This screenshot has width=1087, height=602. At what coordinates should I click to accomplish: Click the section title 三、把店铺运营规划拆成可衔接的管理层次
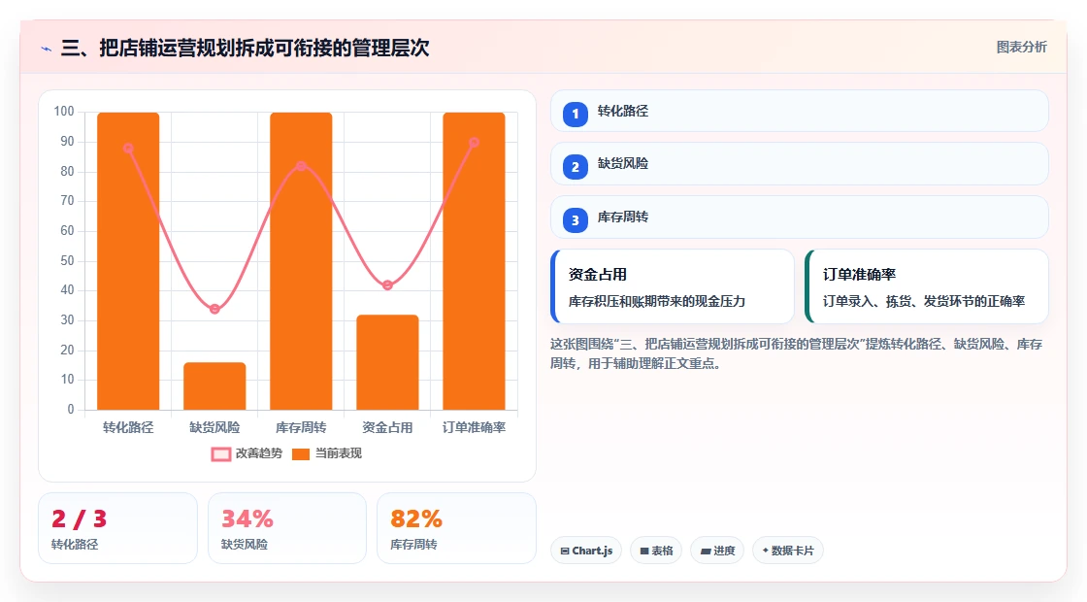click(x=245, y=48)
